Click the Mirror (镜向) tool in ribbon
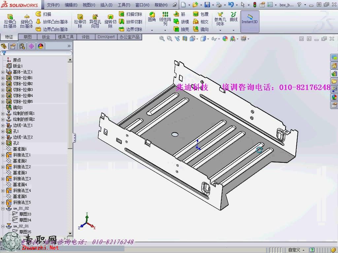The image size is (338, 253). coord(201,29)
